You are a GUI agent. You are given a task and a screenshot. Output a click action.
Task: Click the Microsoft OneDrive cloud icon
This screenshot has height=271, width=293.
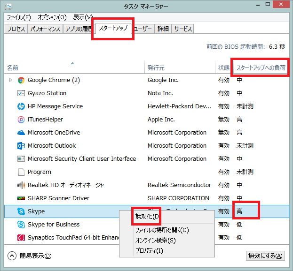(x=21, y=133)
